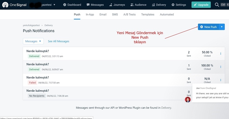Open the message sent 04/06/22 8:09:07 am
Viewport: 229px width, 119px height.
[38, 64]
